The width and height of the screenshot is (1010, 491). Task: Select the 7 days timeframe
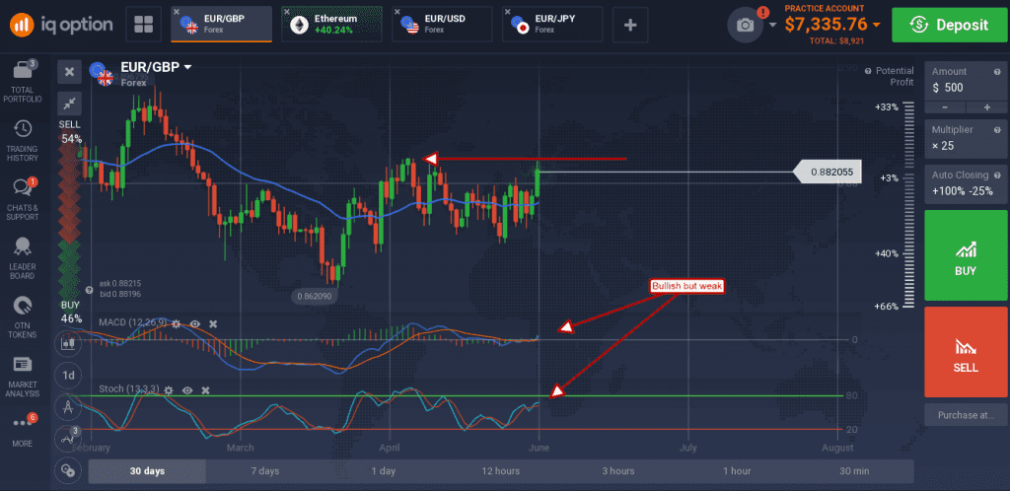pos(264,471)
